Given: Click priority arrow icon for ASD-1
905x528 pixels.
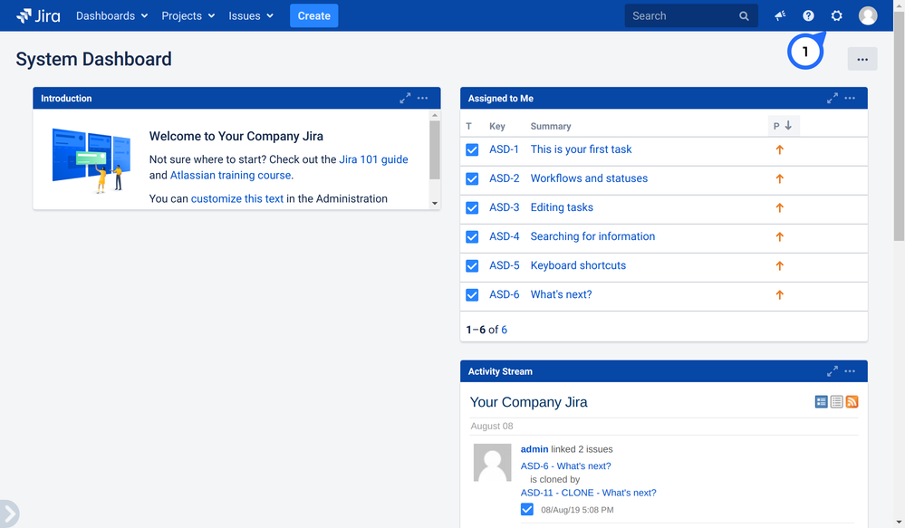Looking at the screenshot, I should coord(780,150).
